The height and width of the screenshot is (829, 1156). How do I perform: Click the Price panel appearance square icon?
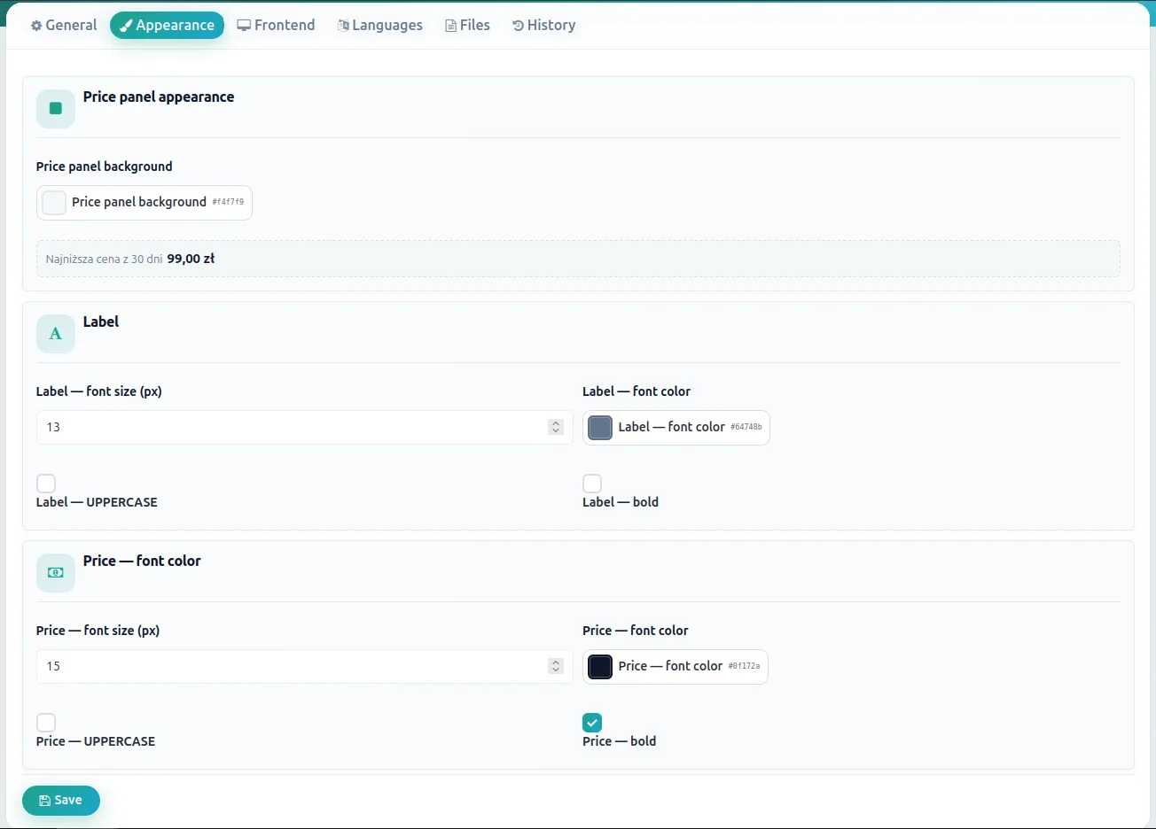point(56,109)
